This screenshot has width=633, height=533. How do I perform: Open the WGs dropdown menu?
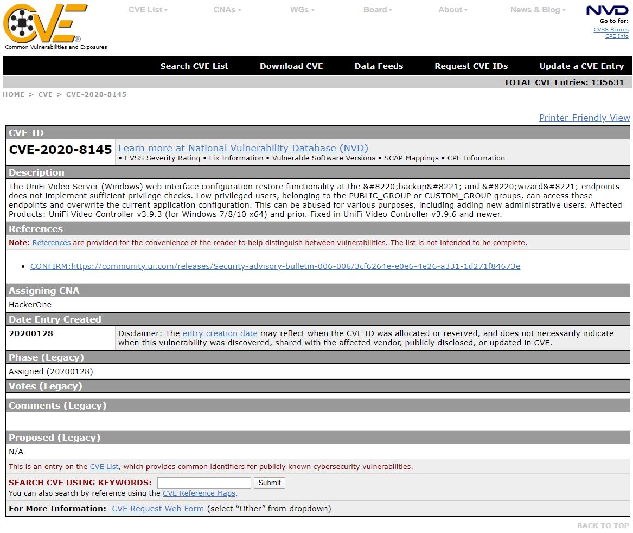[302, 10]
